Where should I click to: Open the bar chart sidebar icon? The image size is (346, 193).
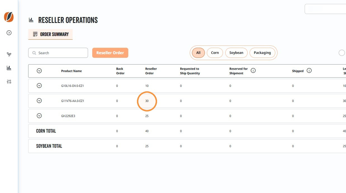point(9,68)
